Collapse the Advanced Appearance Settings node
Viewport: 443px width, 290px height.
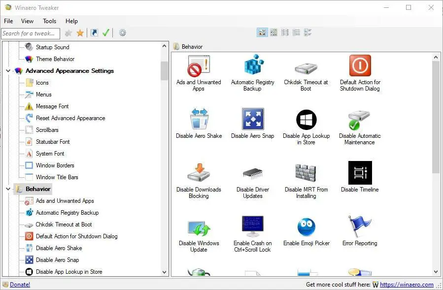(x=8, y=71)
